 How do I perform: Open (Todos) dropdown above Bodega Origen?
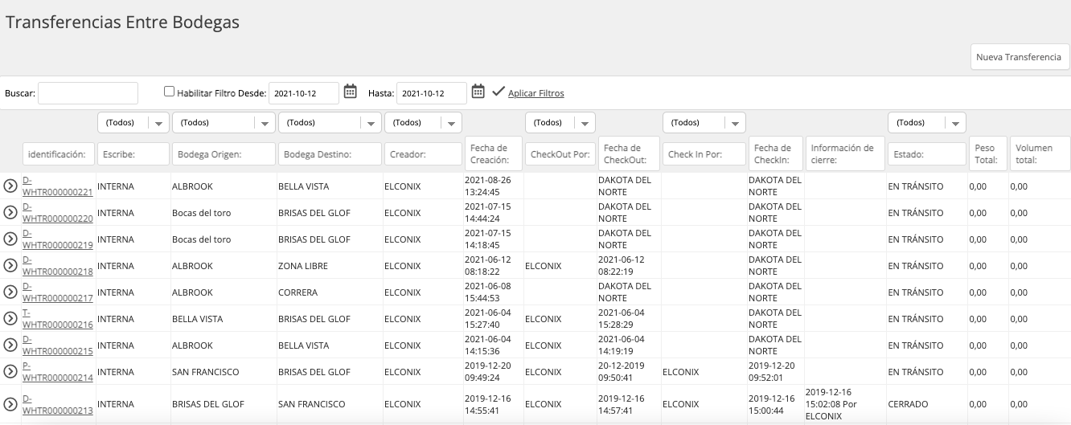tap(224, 123)
